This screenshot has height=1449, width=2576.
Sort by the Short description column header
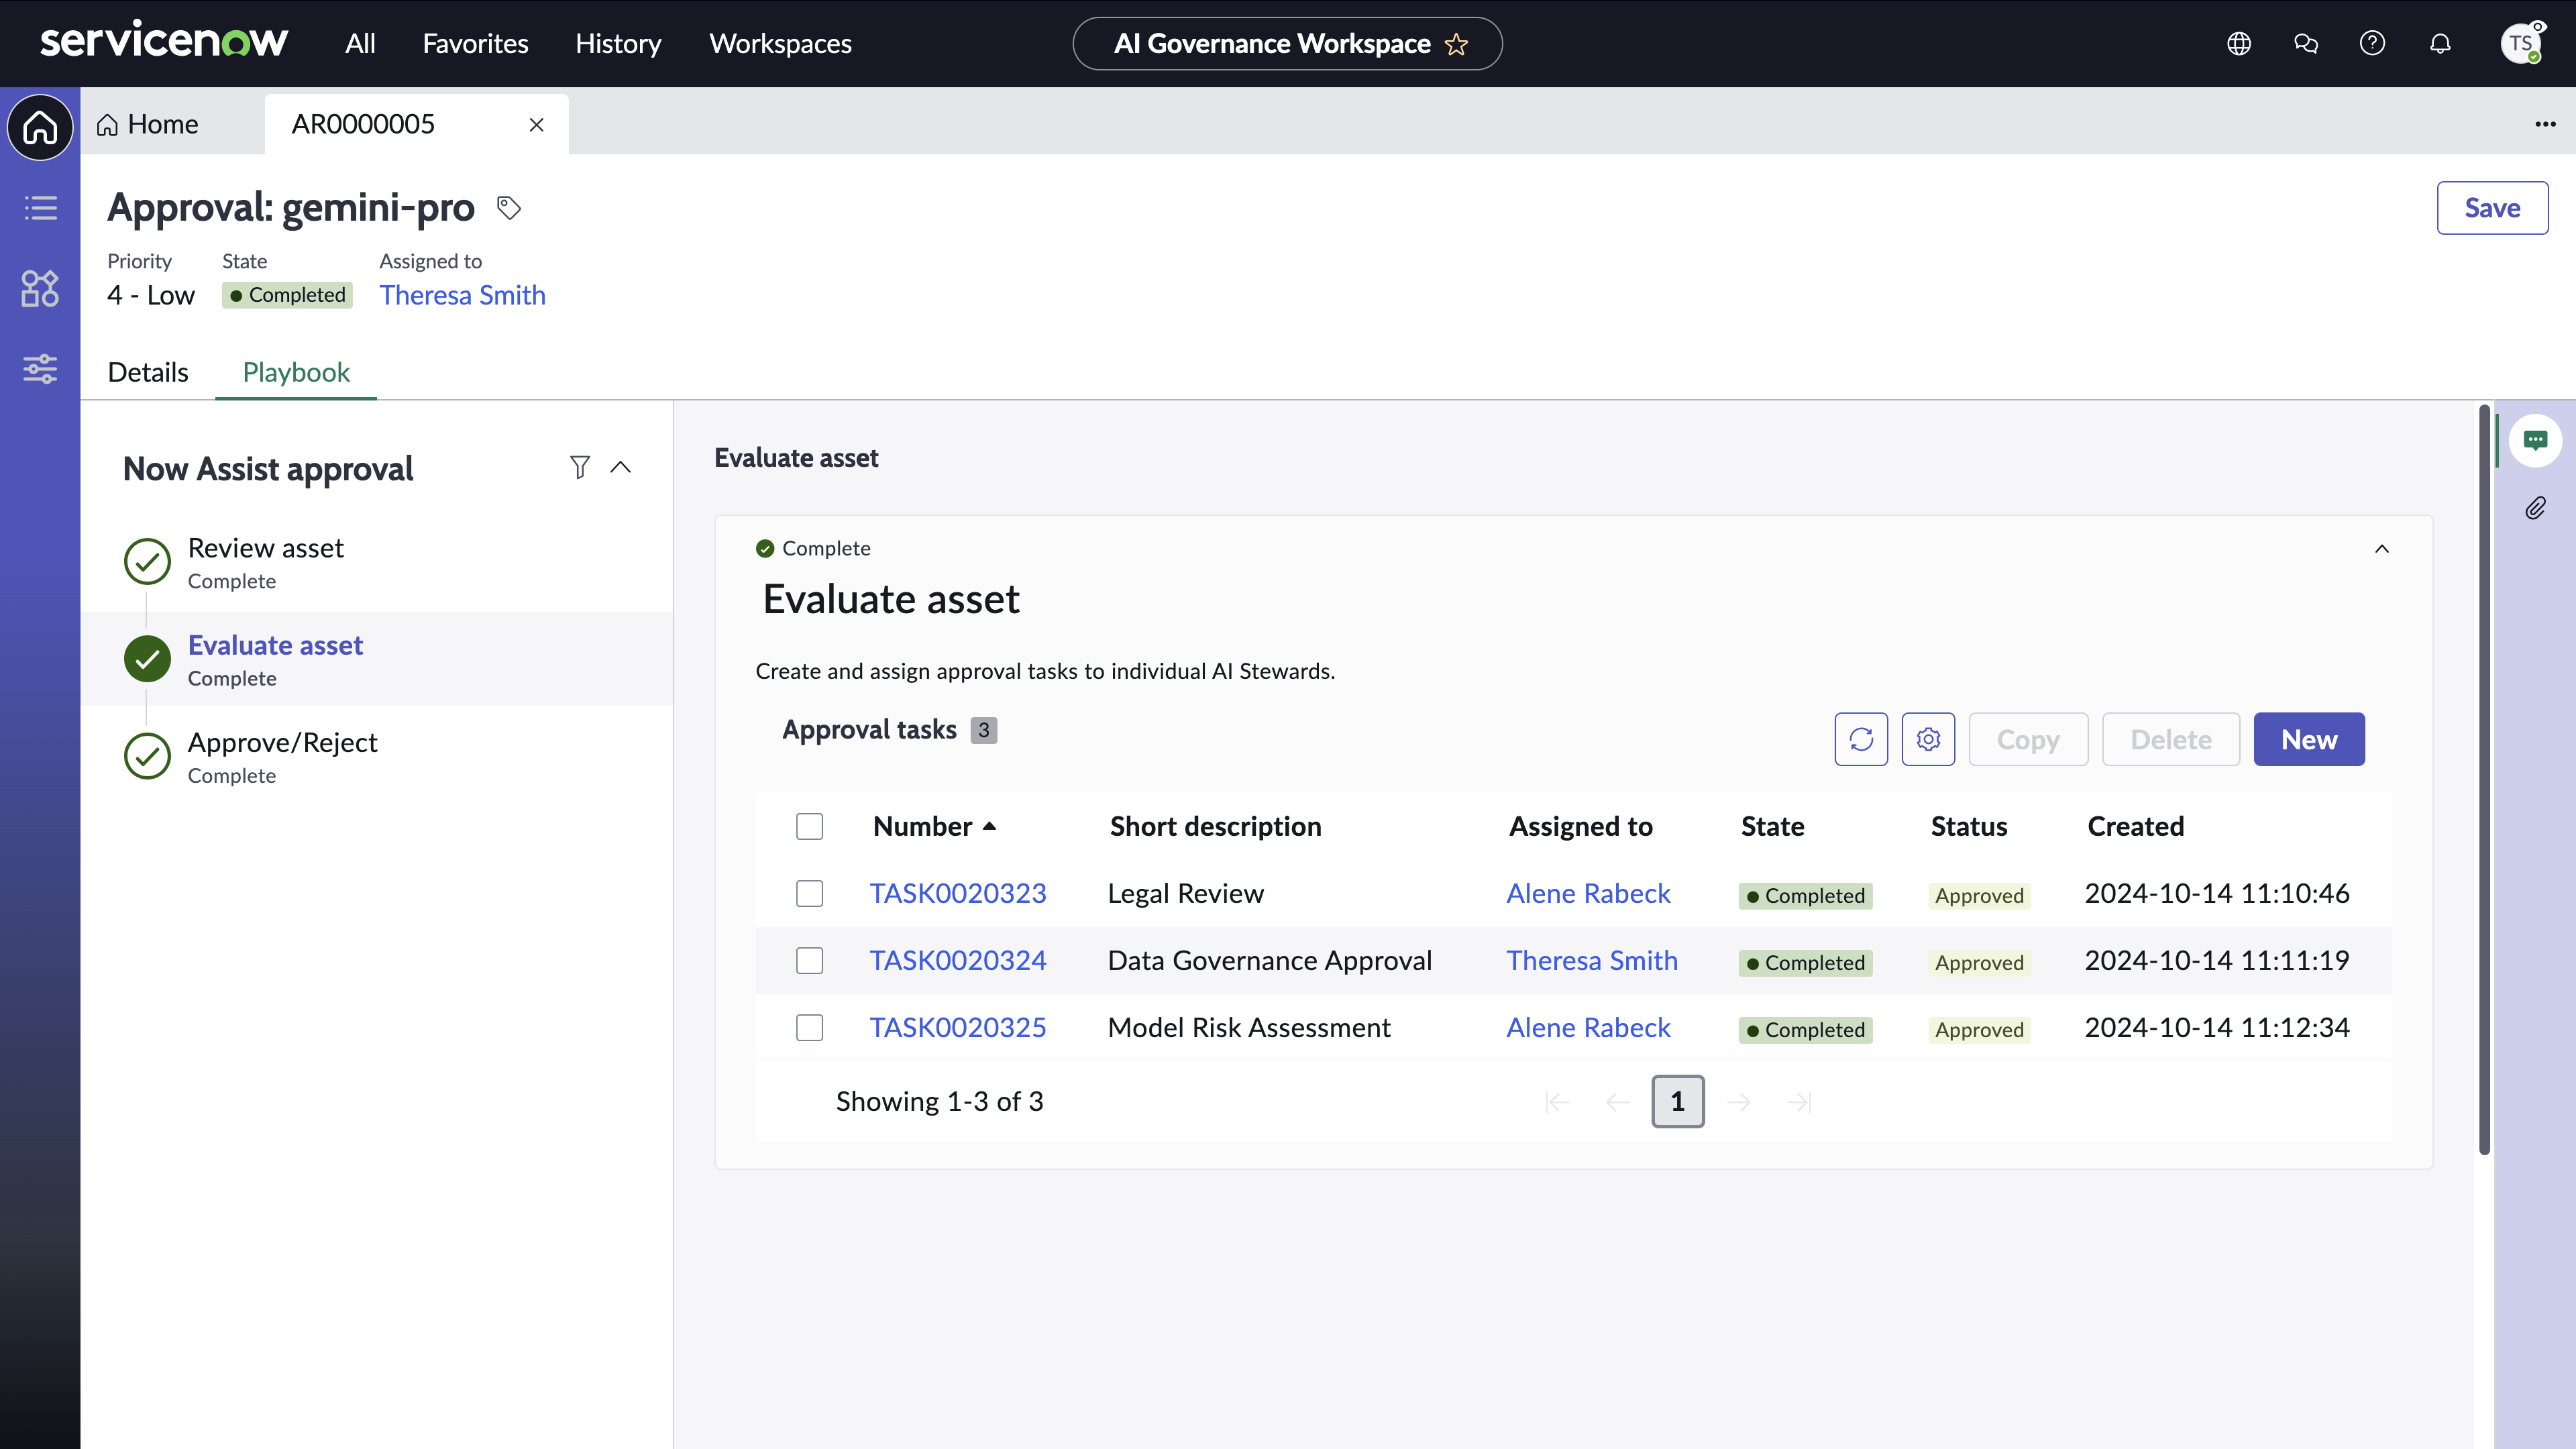click(x=1215, y=826)
